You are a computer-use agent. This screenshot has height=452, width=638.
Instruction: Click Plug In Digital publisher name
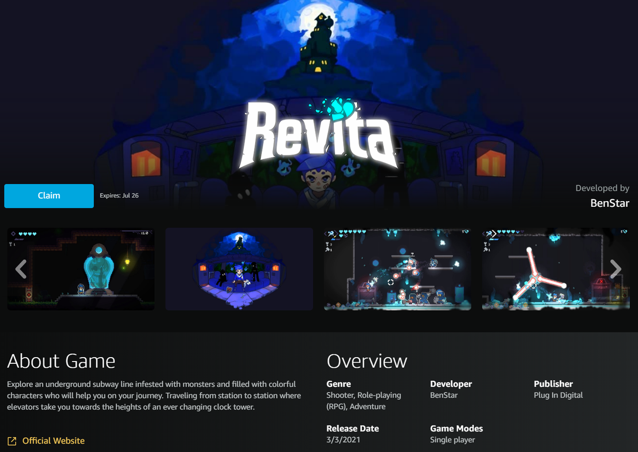558,395
